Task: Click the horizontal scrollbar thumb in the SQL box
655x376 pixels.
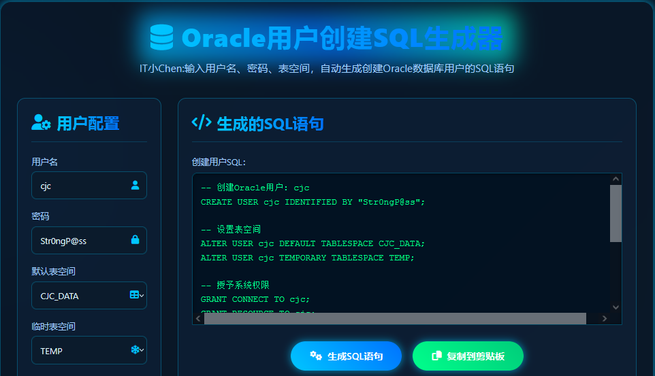Action: [x=395, y=318]
